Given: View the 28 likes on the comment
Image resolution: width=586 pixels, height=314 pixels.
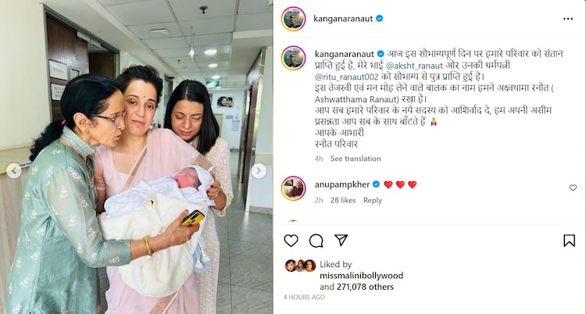Looking at the screenshot, I should tap(343, 201).
